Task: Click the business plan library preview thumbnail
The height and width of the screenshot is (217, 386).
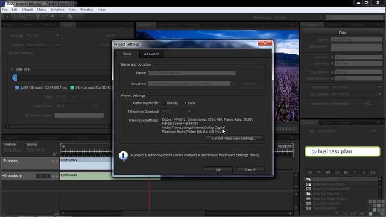Action: pos(343,151)
